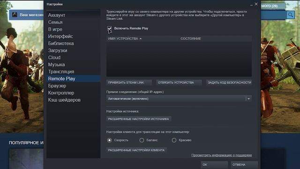Click Отвязать устройства button
Viewport: 300px width, 169px height.
tap(179, 83)
